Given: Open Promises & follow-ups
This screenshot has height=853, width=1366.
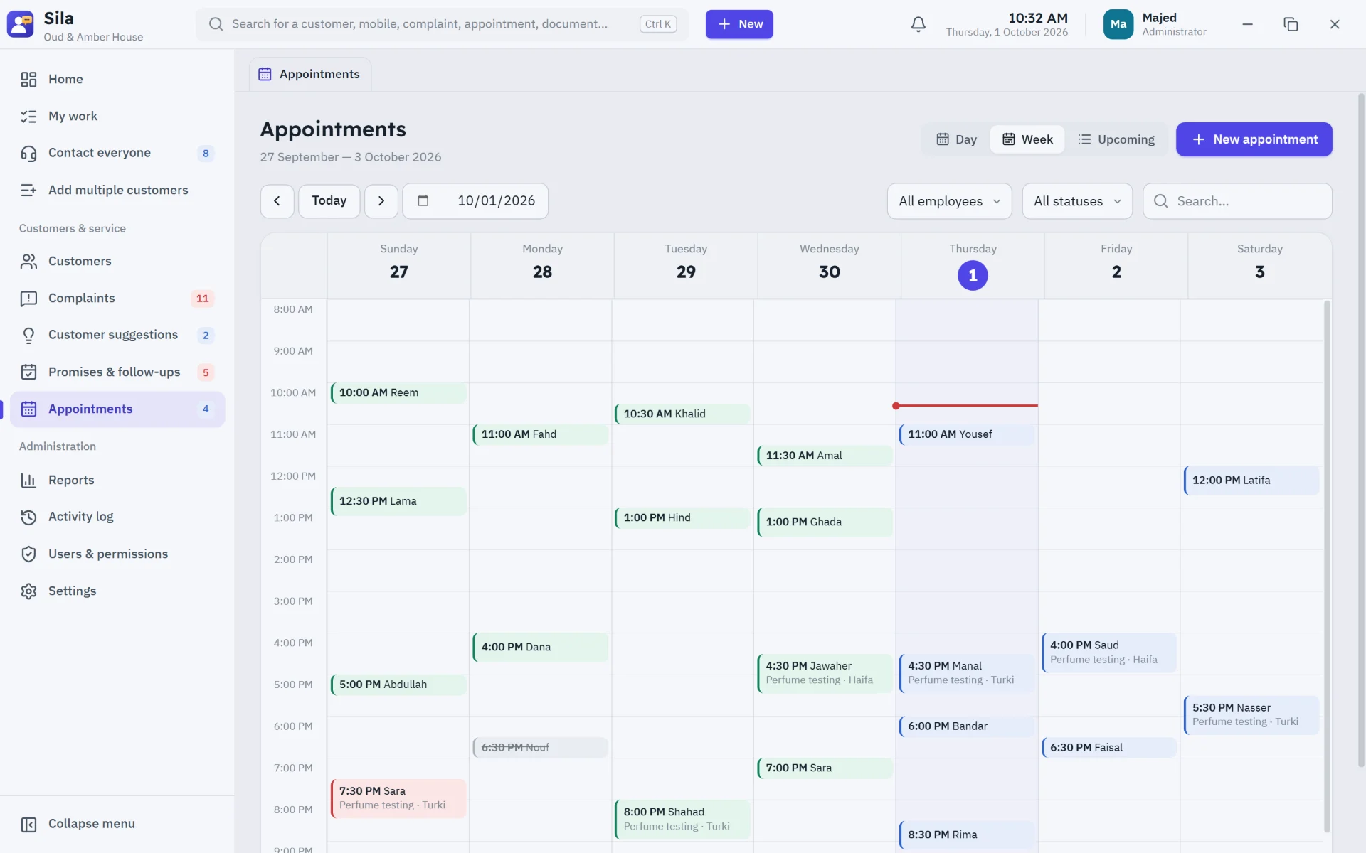Looking at the screenshot, I should pyautogui.click(x=117, y=372).
